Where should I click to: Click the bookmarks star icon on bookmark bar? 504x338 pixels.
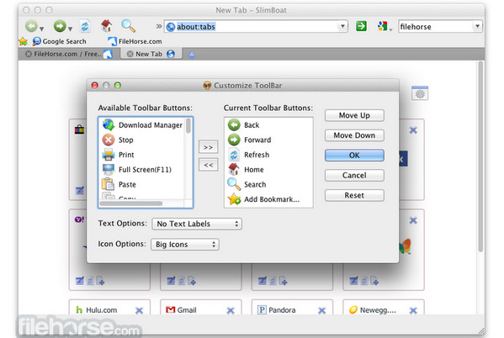[x=24, y=41]
